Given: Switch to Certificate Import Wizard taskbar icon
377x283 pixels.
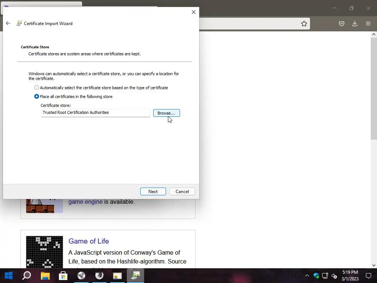Looking at the screenshot, I should (x=135, y=276).
